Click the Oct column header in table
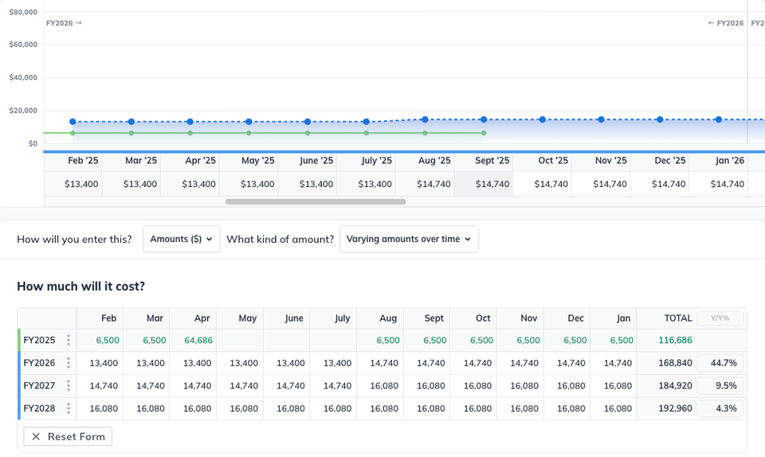The image size is (765, 457). click(473, 318)
